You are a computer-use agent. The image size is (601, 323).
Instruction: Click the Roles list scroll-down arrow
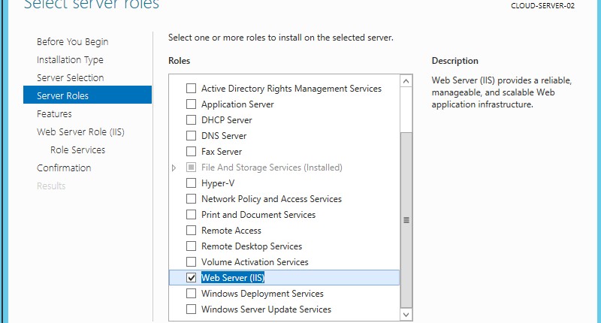coord(406,314)
